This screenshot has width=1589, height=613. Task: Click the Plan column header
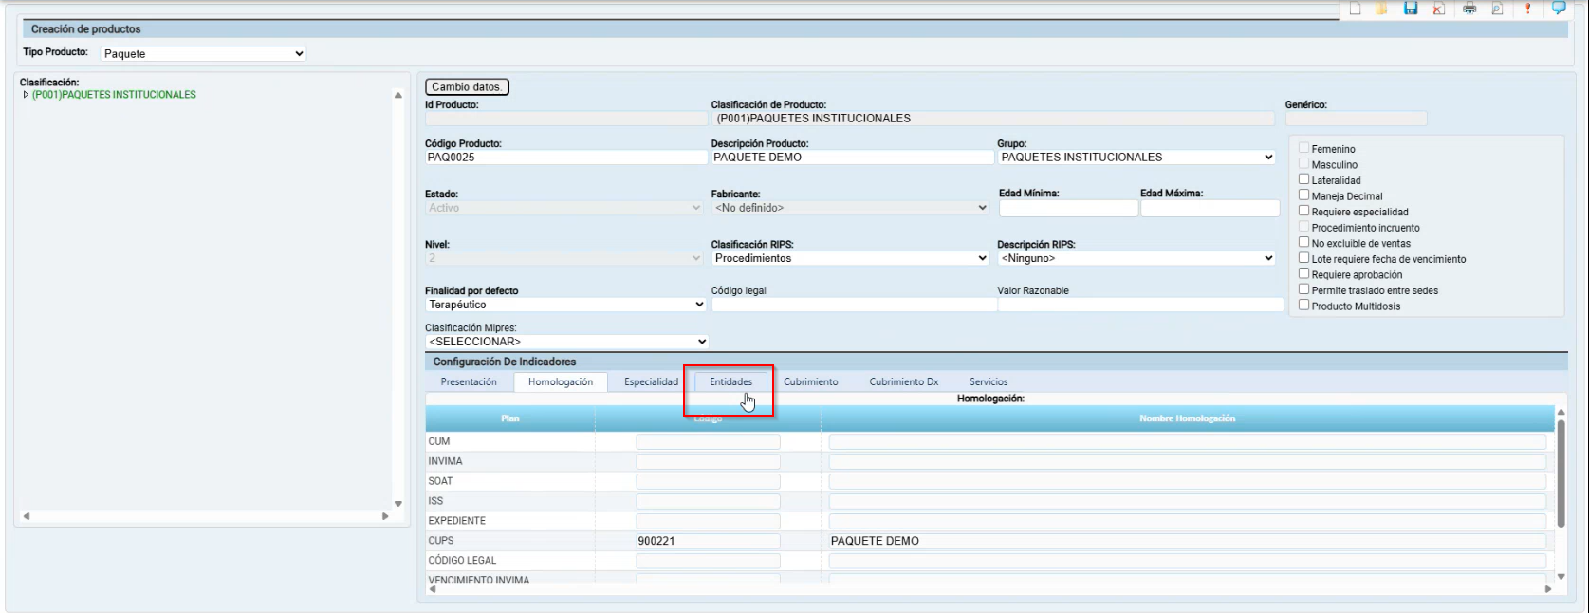[x=510, y=418]
